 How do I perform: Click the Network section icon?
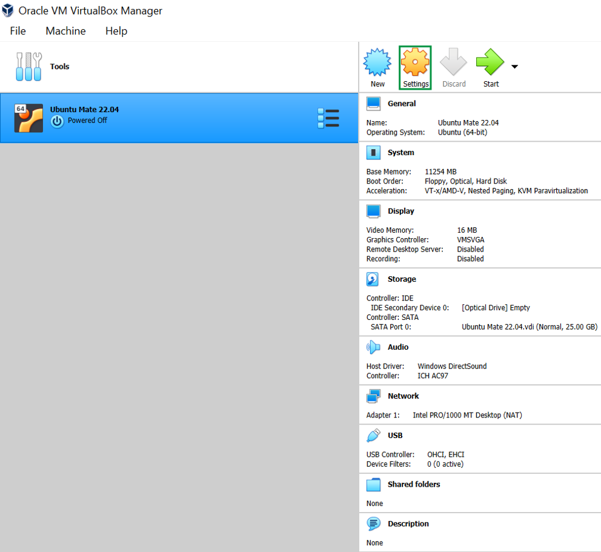point(373,396)
